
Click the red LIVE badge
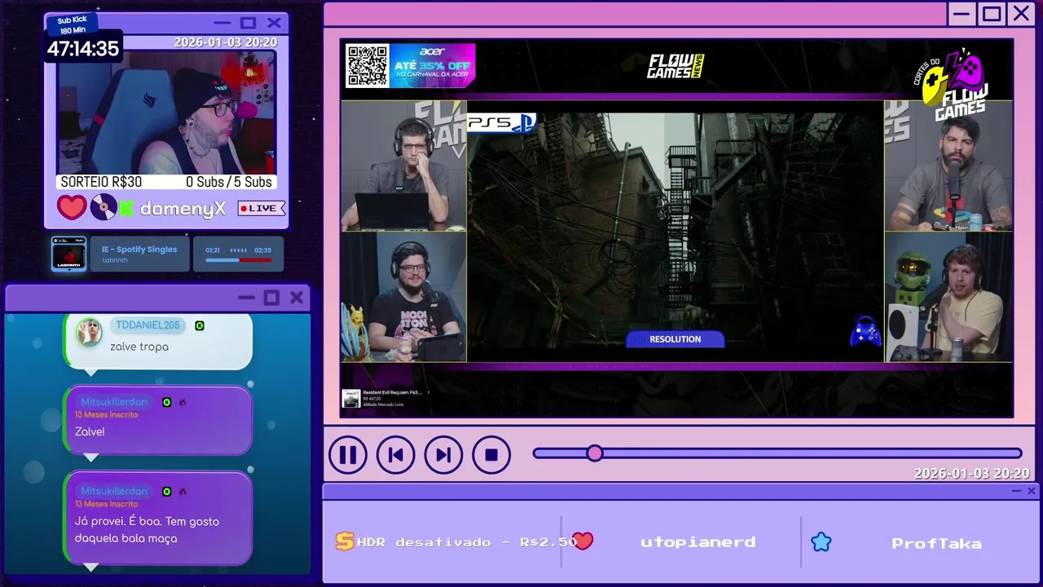point(261,209)
